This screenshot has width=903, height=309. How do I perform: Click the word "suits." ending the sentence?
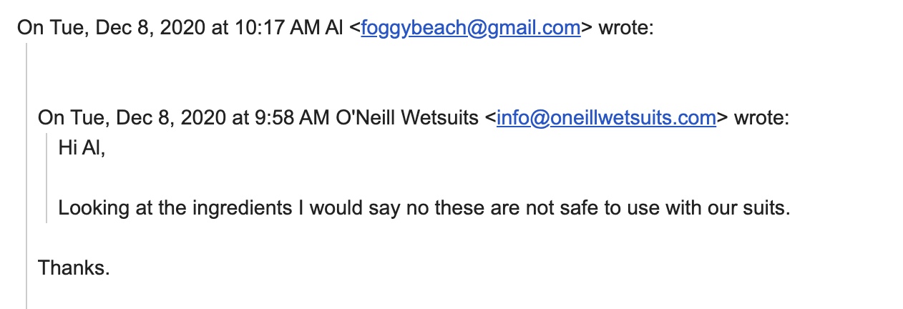point(767,209)
